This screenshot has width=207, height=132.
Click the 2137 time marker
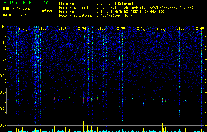click(141, 28)
